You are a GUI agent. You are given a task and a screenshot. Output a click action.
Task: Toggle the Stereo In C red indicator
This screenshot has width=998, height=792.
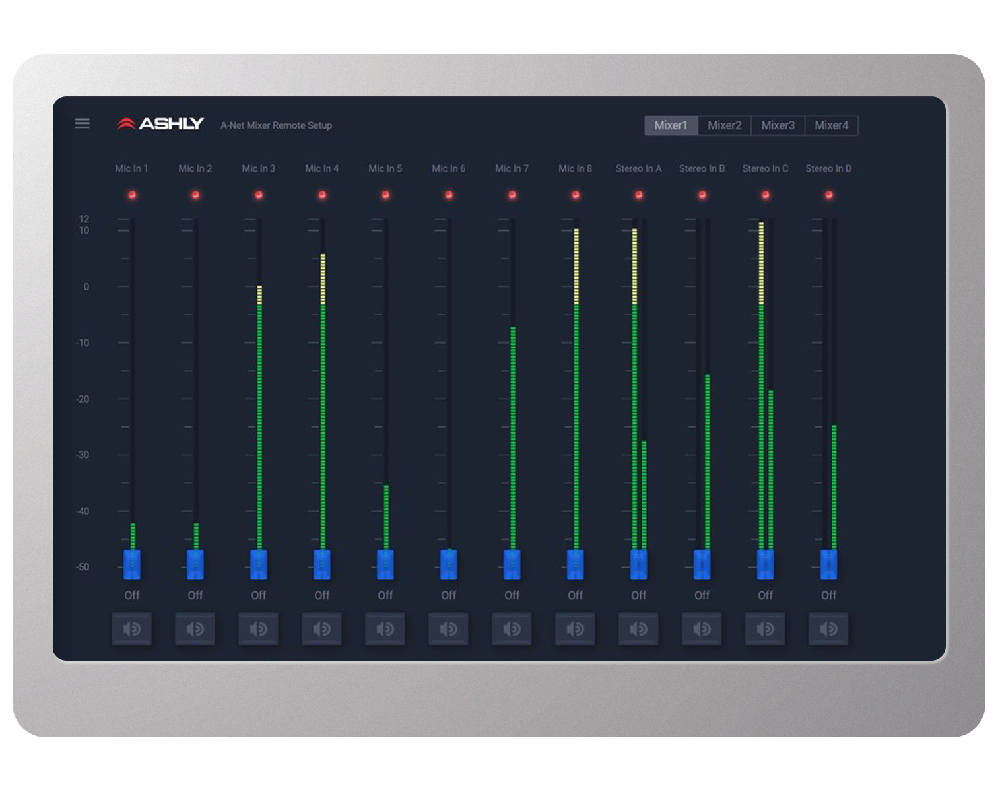766,195
